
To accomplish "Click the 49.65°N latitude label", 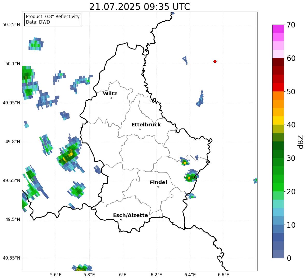I will (x=11, y=180).
